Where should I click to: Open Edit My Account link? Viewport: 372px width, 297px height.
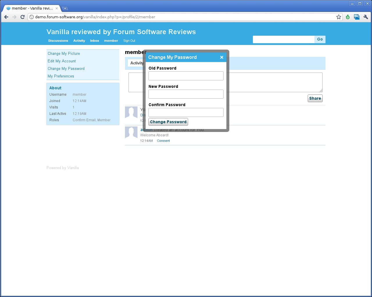pyautogui.click(x=62, y=61)
